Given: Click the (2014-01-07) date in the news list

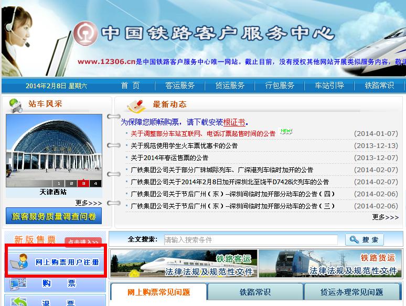Looking at the screenshot, I should pos(376,134).
